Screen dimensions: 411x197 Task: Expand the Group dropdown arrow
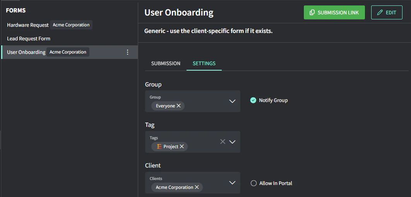point(232,101)
